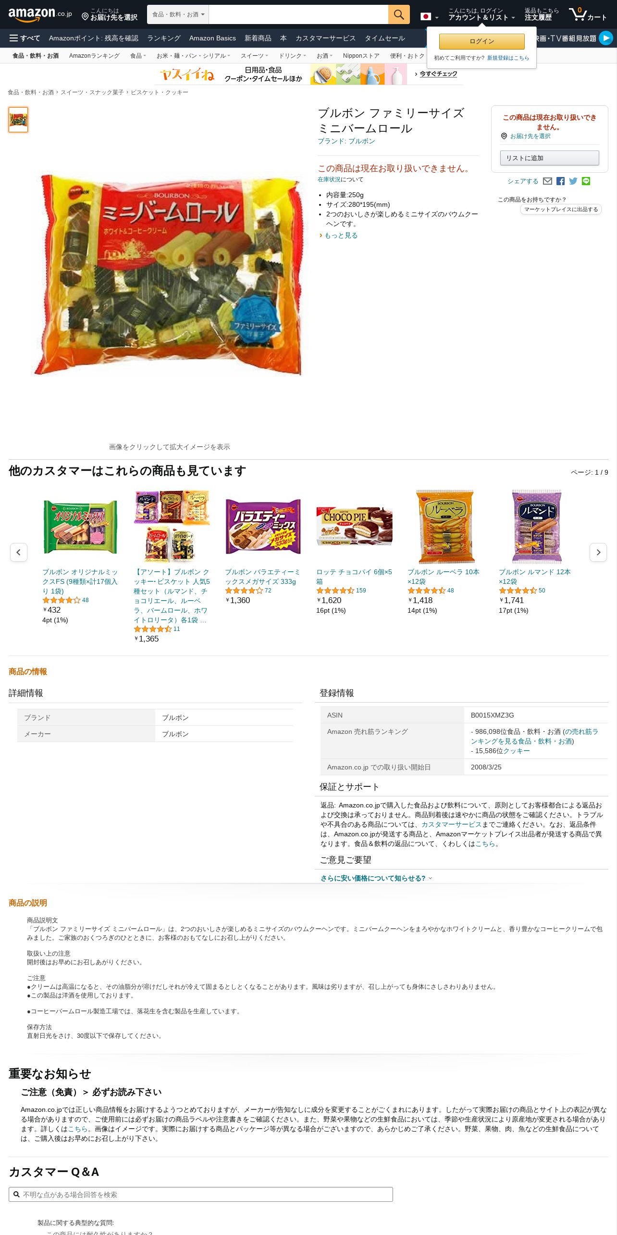Click the Amazon.co.jp logo
The image size is (617, 1235).
[x=40, y=14]
